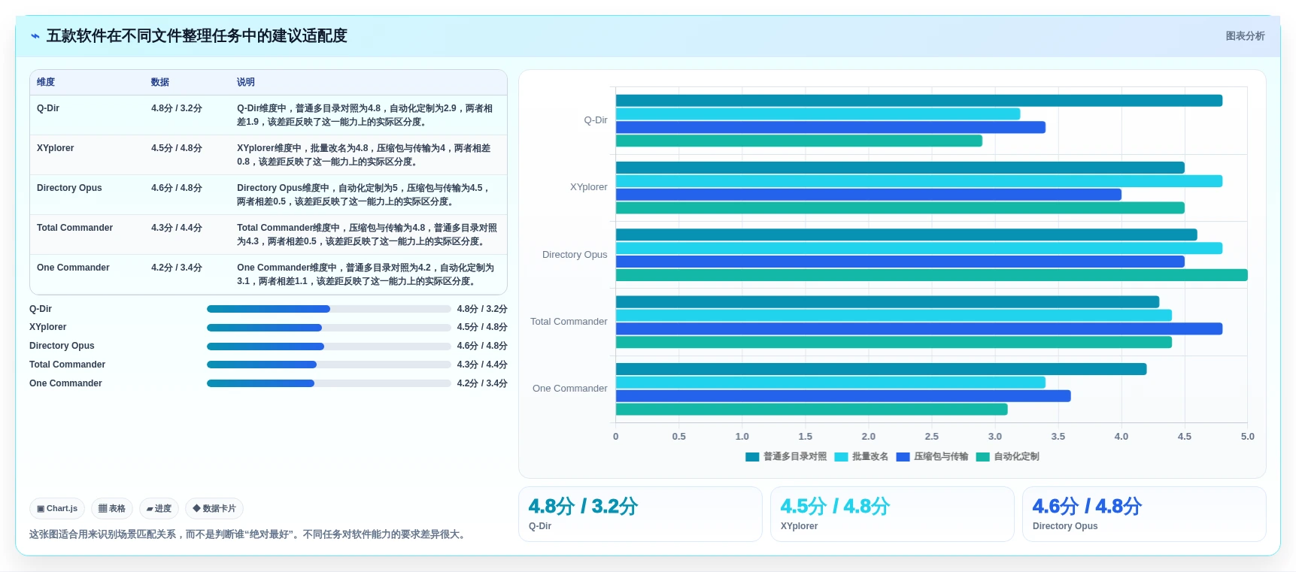1296x572 pixels.
Task: Toggle 批量改名 legend swatch
Action: 841,457
